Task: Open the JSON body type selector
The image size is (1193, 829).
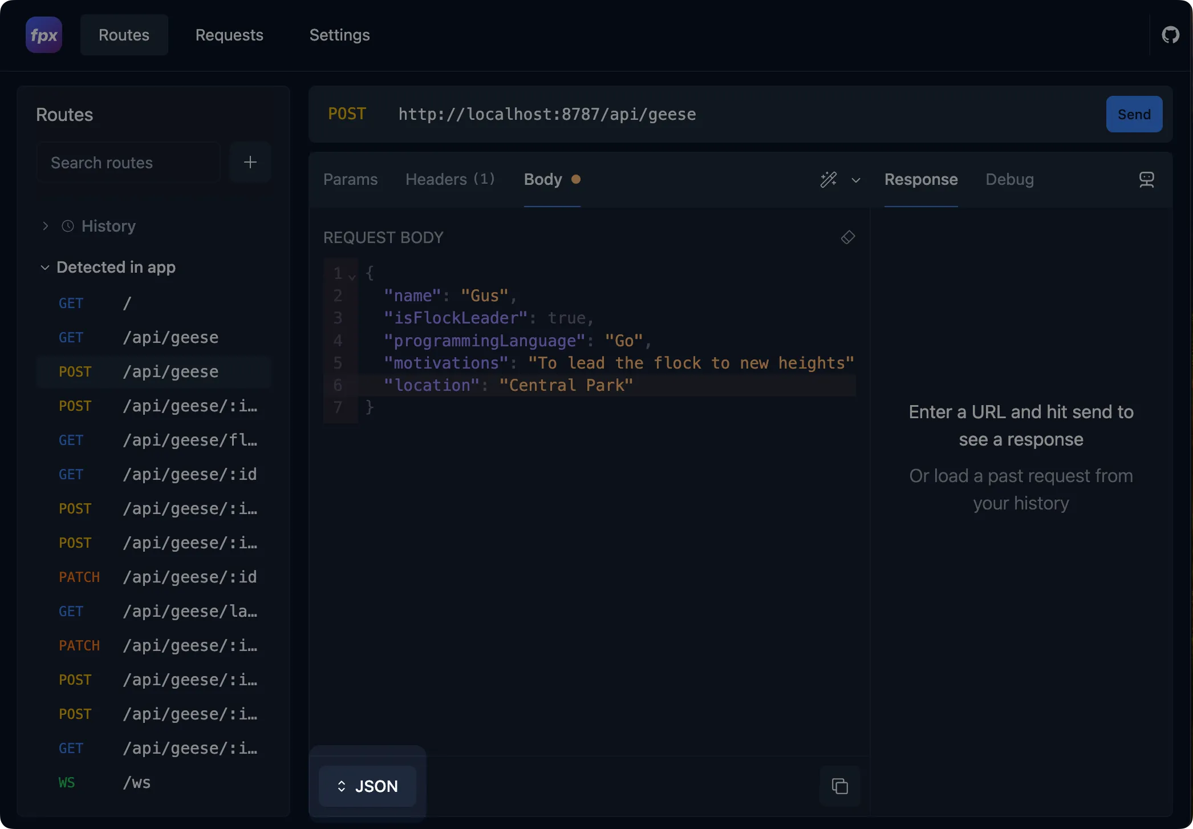Action: click(x=367, y=786)
